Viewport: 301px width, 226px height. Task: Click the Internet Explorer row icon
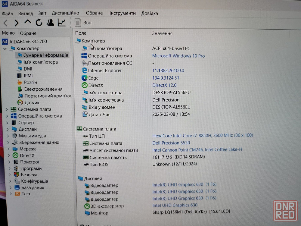point(85,71)
